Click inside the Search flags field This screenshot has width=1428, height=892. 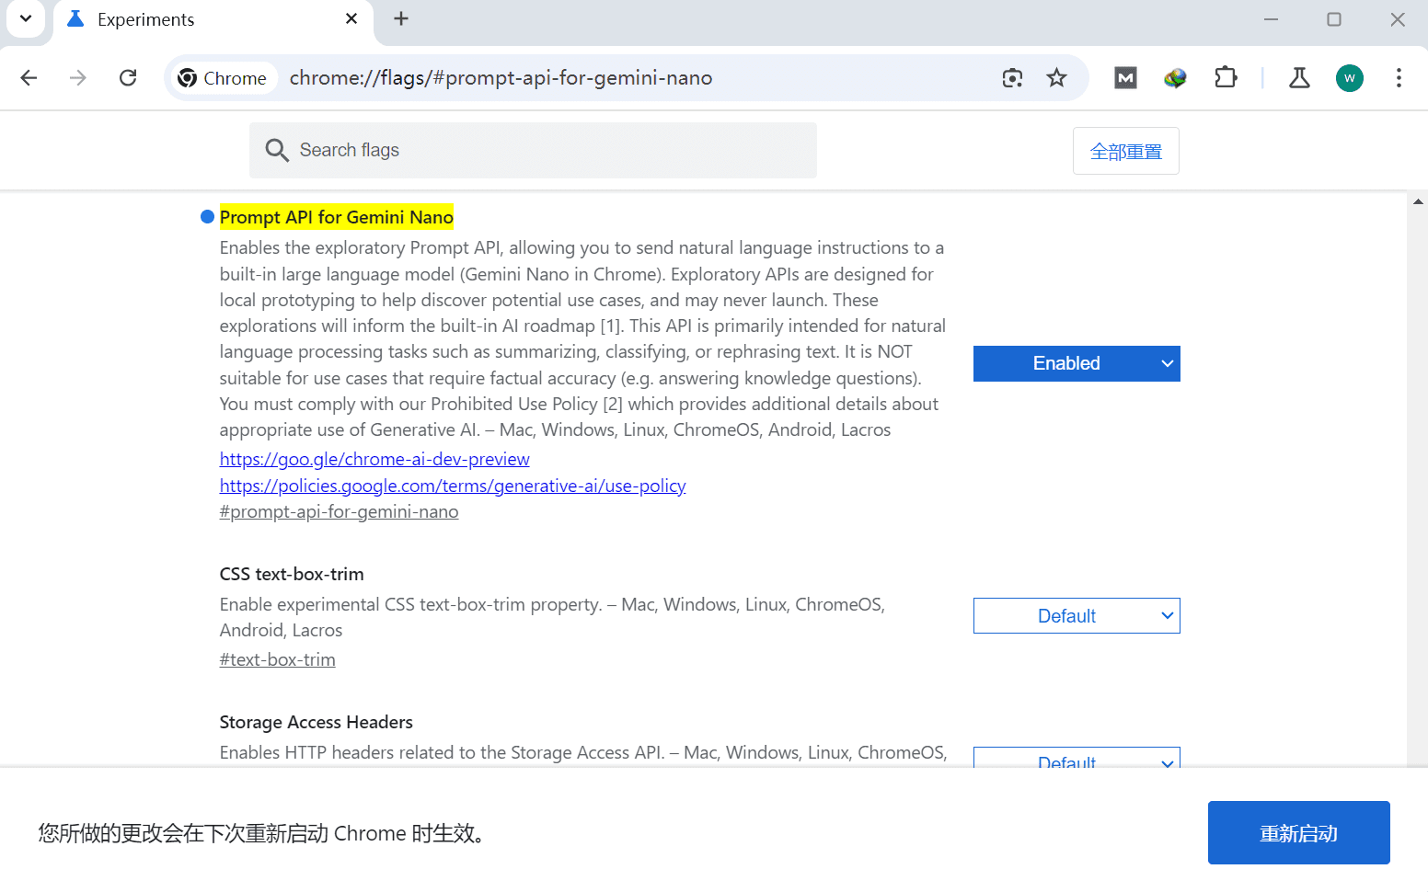pos(533,150)
